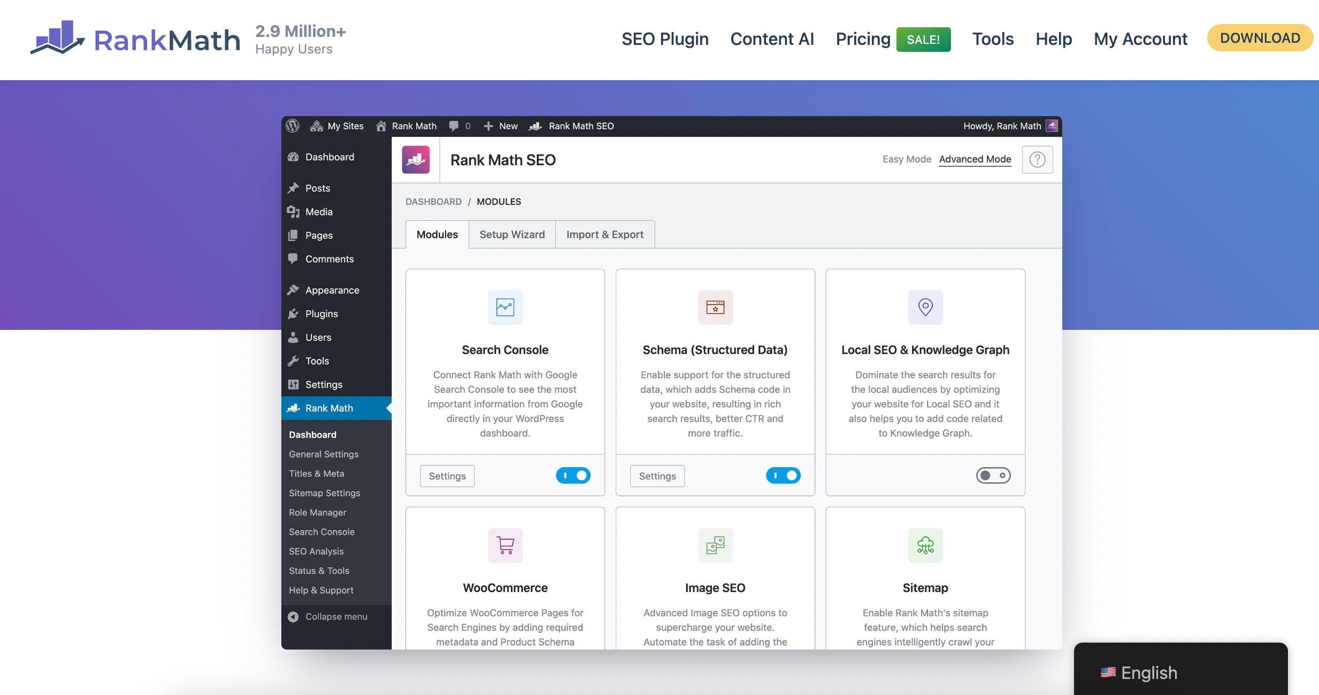Disable the Schema module toggle
The image size is (1319, 695).
point(783,475)
